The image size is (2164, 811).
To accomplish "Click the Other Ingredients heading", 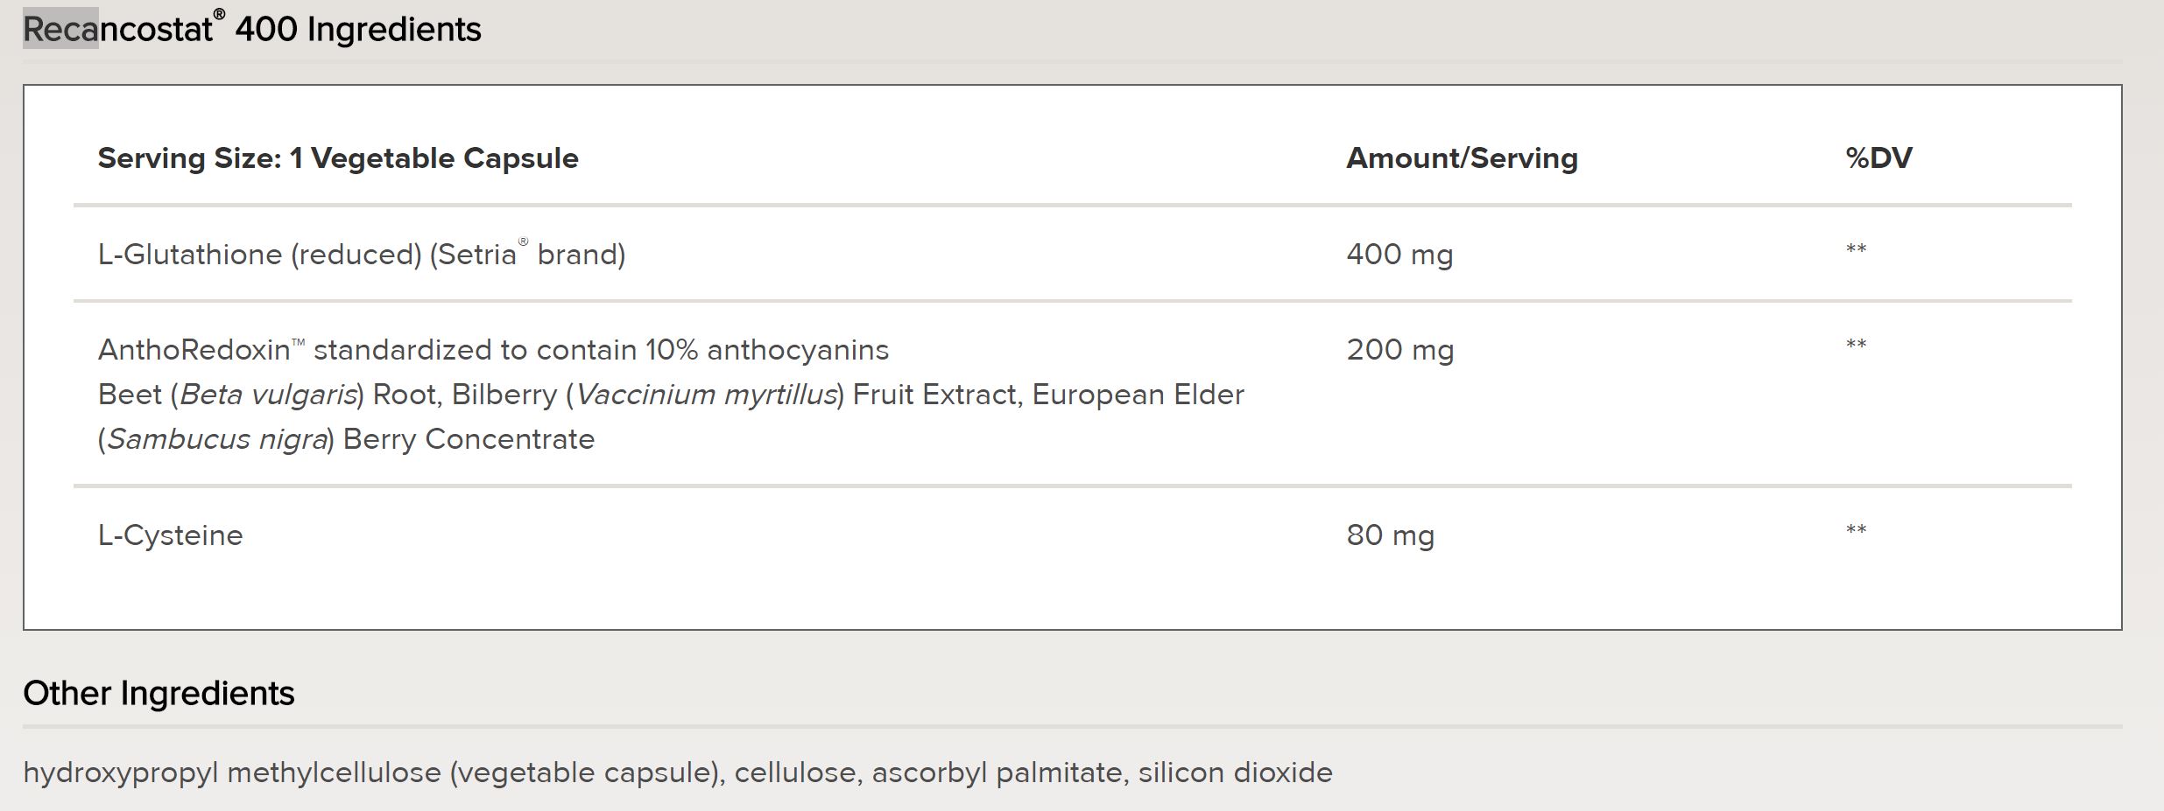I will tap(159, 693).
